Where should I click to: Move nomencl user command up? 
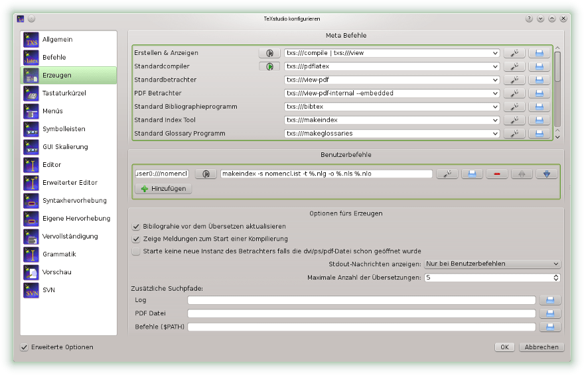pyautogui.click(x=522, y=174)
